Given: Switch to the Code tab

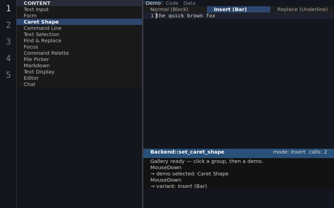Looking at the screenshot, I should click(172, 3).
